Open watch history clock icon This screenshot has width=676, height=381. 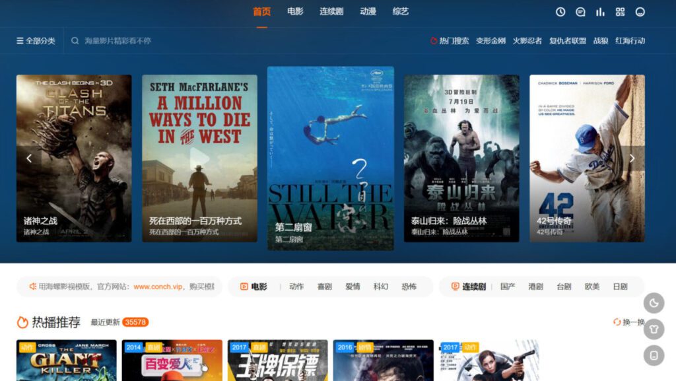(560, 12)
